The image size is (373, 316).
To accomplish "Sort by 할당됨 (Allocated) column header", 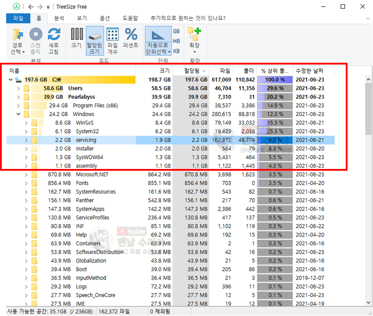I will (x=191, y=71).
